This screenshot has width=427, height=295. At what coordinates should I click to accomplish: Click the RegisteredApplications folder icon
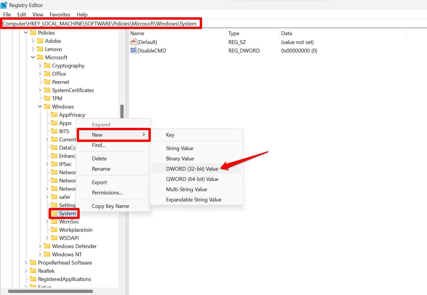[33, 279]
